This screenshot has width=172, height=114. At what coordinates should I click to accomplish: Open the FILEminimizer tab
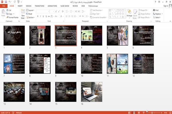tap(93, 6)
